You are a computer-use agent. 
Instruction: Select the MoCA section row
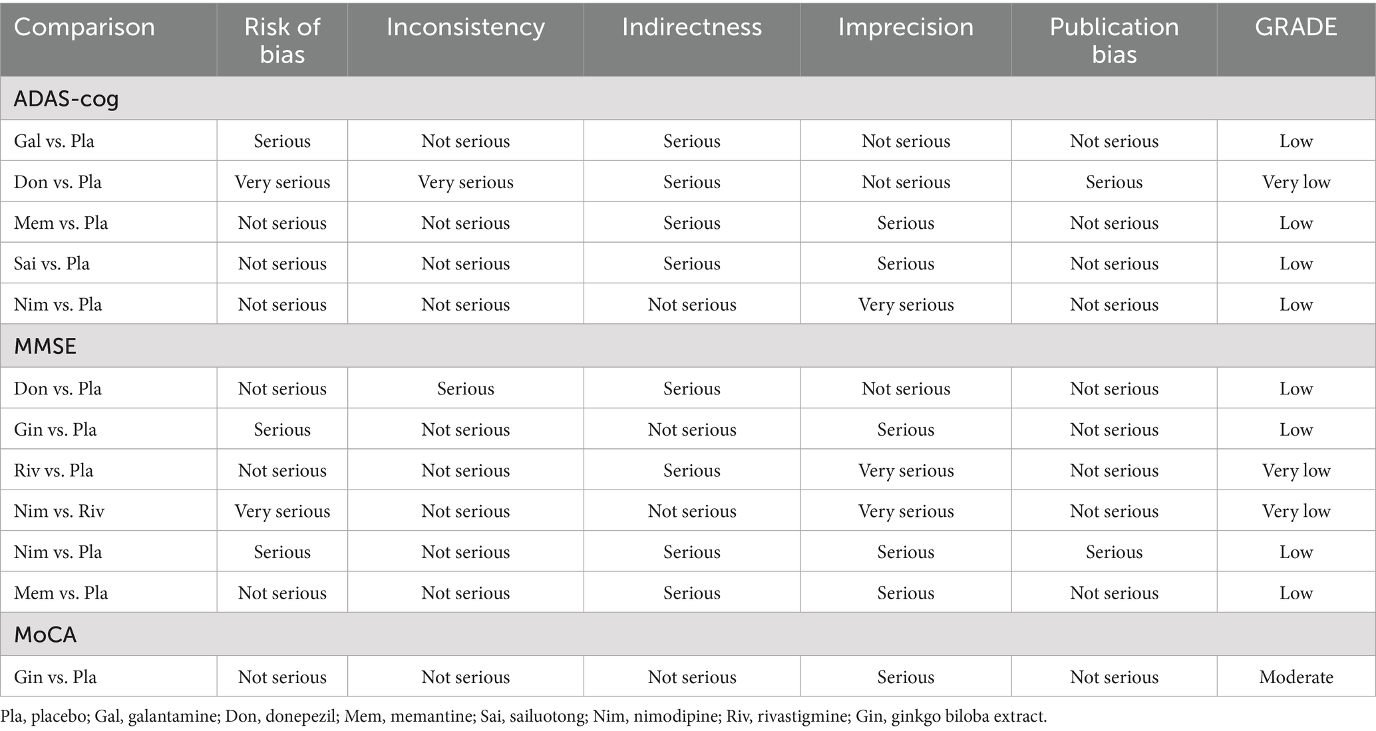point(45,635)
